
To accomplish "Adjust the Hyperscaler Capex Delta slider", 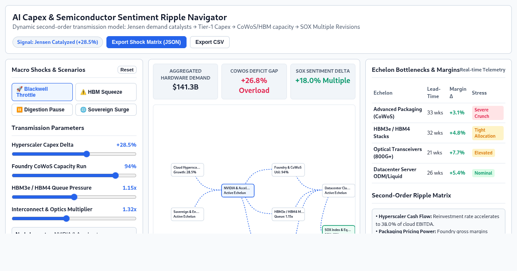I will [x=74, y=154].
